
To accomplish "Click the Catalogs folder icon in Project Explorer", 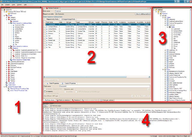I will click(7, 11).
